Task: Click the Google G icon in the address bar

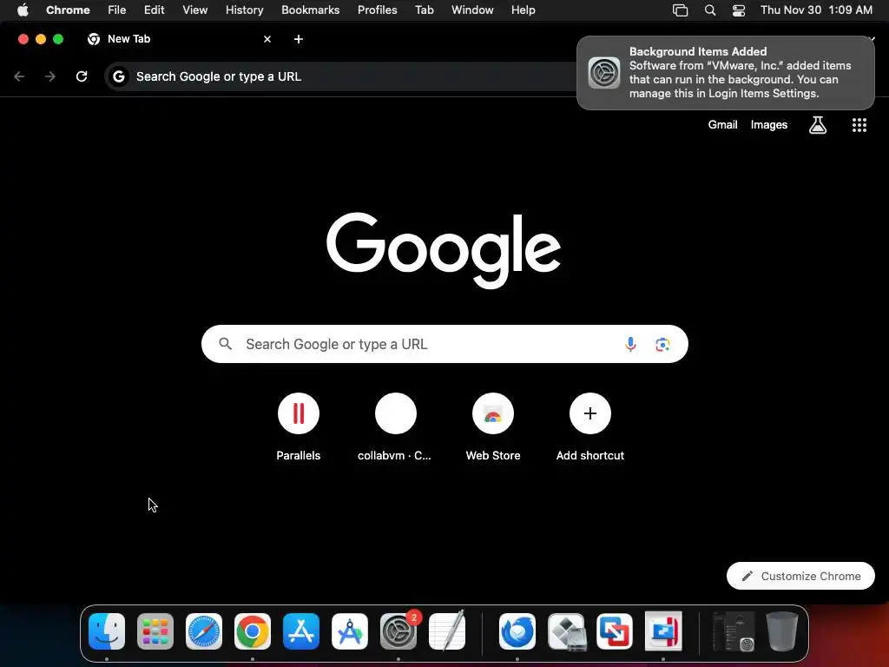Action: click(x=118, y=76)
